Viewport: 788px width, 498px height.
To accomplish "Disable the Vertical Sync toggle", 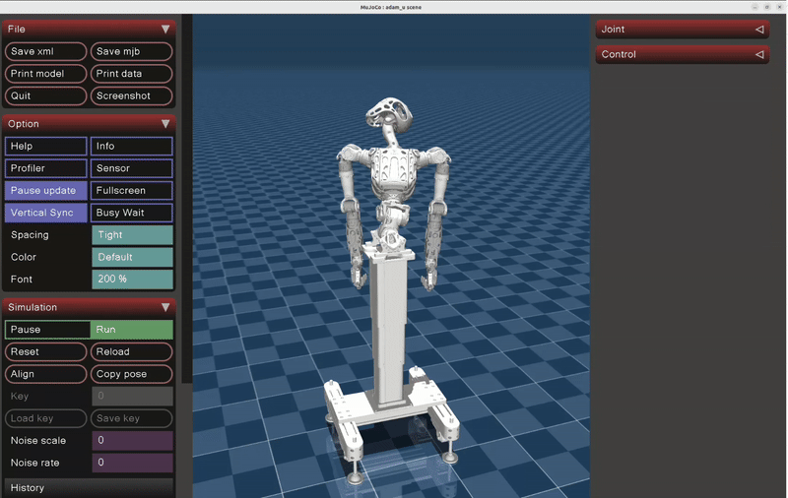I will point(46,213).
